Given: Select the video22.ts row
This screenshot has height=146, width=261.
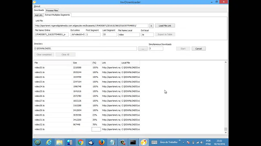Looking at the screenshot, I should [x=87, y=77].
